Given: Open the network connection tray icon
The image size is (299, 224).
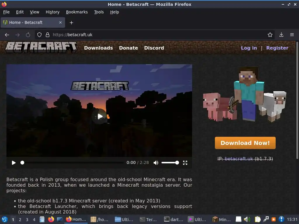Looking at the screenshot, I should pos(266,219).
